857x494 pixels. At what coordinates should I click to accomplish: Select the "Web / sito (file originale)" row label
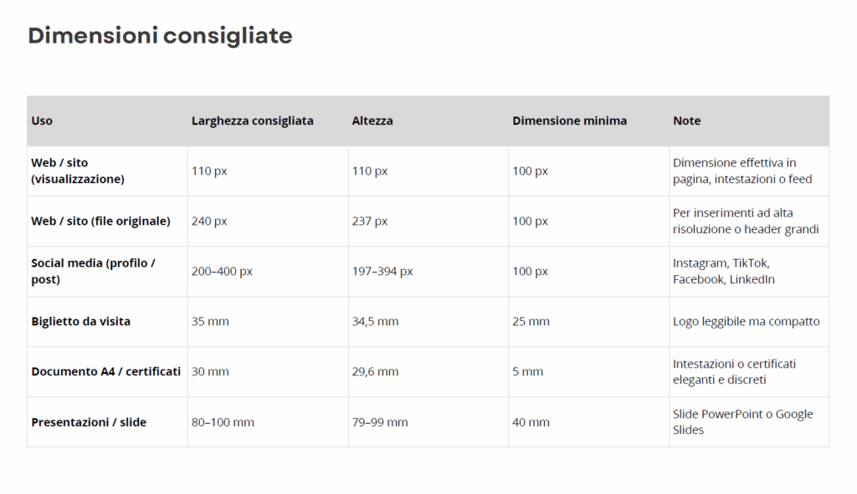[x=100, y=222]
